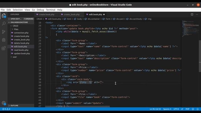Change end of line via LF
This screenshot has width=201, height=113.
pos(182,109)
